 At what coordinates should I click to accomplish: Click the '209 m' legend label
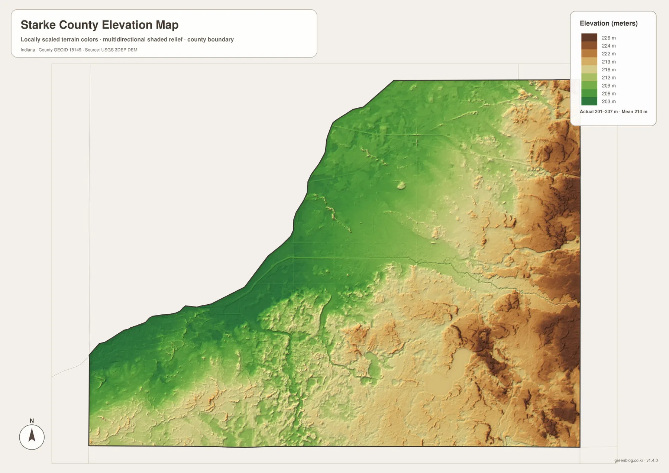(609, 86)
